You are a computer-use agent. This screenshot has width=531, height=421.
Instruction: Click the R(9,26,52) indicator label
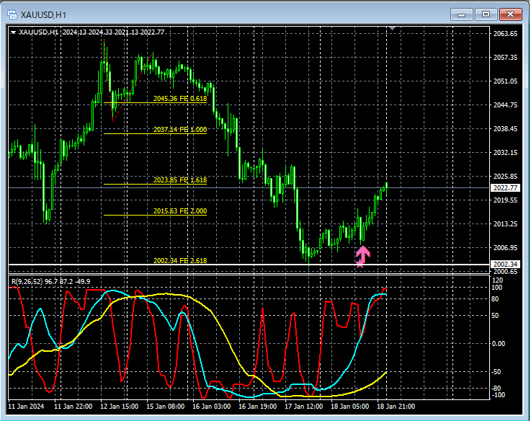[50, 282]
